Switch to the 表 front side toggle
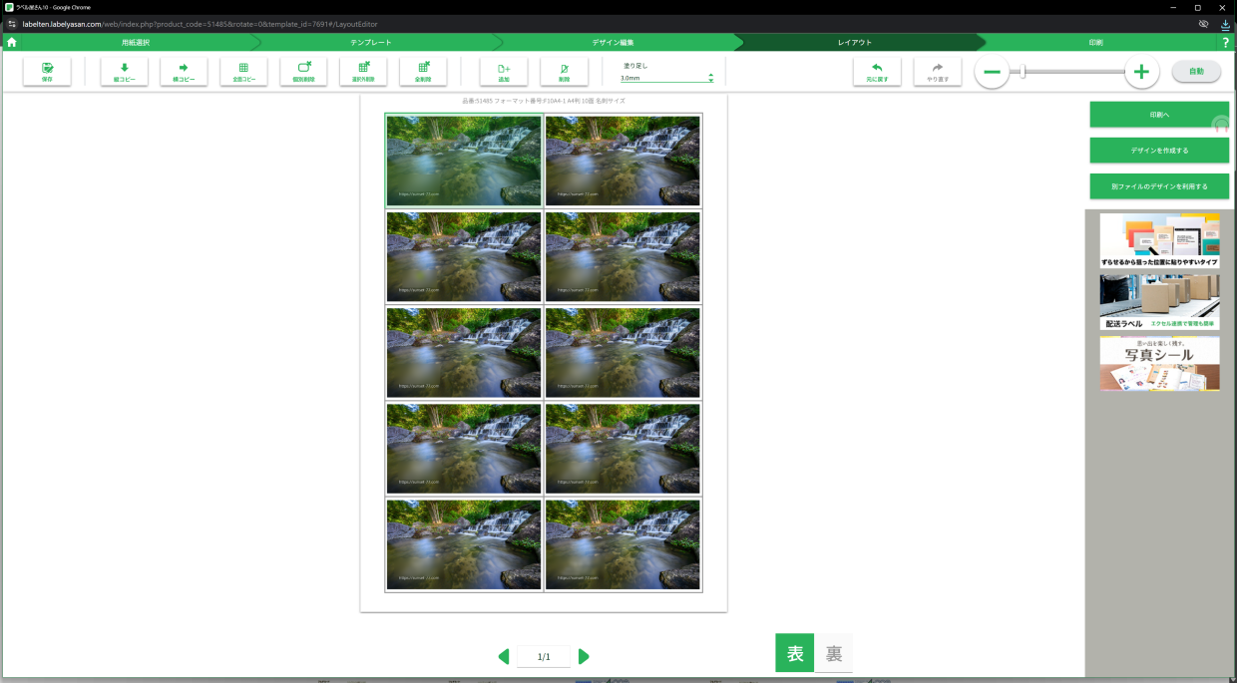 (794, 653)
